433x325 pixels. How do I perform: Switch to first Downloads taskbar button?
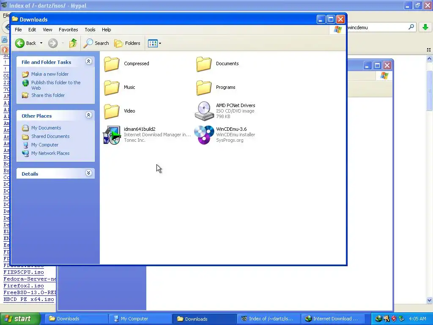76,319
